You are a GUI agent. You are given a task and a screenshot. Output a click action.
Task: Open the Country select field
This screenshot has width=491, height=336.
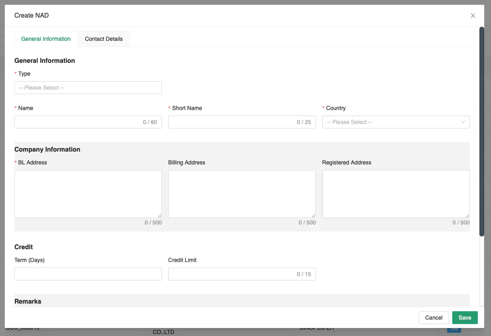click(x=392, y=122)
